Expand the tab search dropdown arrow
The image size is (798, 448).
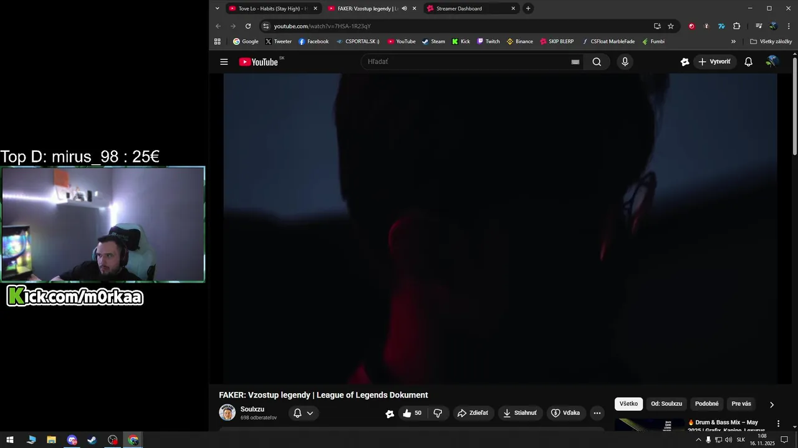pos(217,8)
